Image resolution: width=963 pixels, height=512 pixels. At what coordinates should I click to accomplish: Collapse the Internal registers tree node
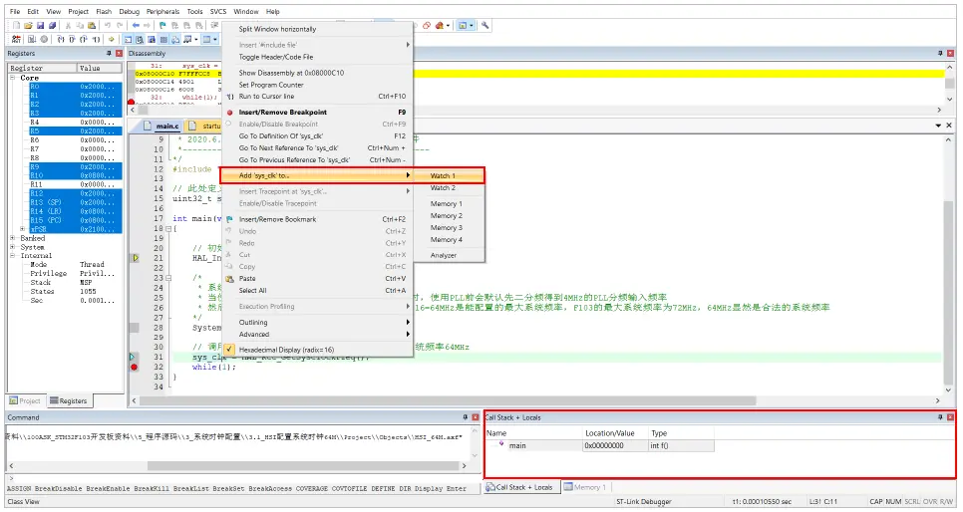[12, 256]
